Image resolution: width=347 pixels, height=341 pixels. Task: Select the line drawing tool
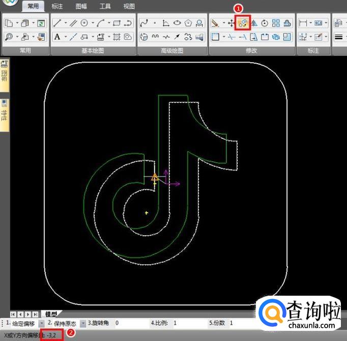[57, 23]
